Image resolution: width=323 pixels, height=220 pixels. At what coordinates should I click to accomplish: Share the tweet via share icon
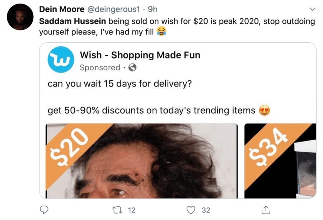click(266, 209)
